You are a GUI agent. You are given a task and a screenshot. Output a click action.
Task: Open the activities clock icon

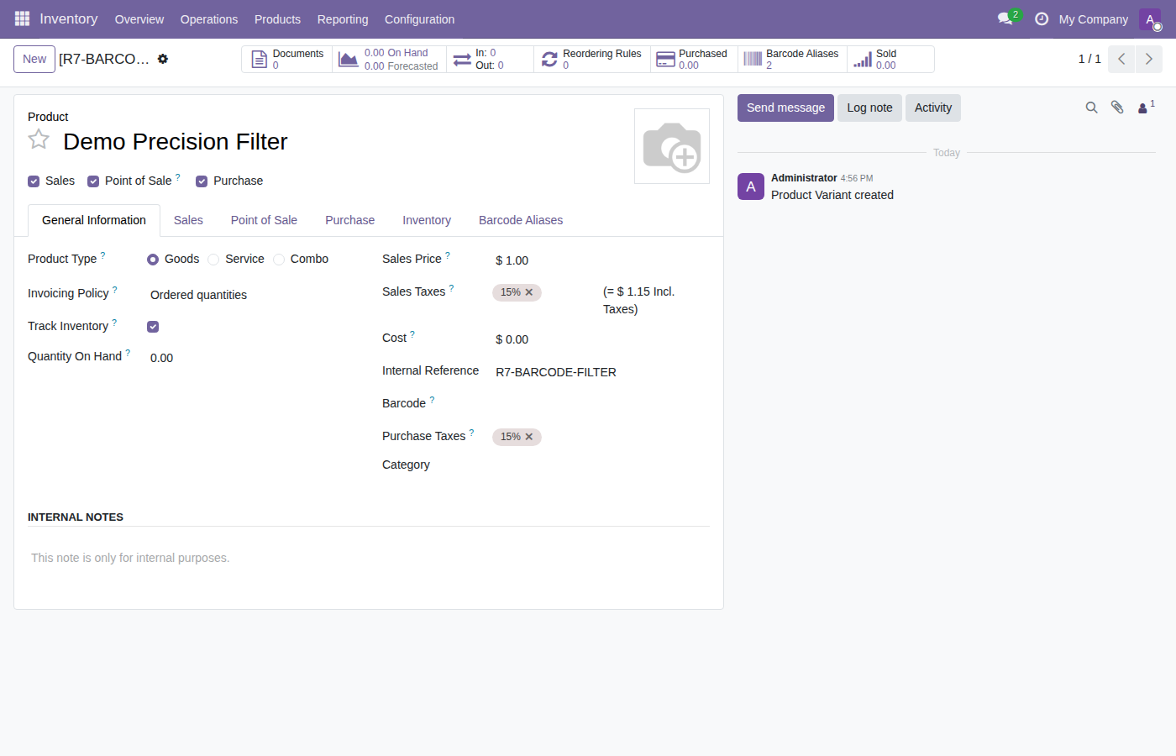pos(1042,18)
